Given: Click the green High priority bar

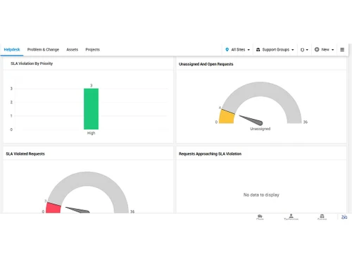Looking at the screenshot, I should coord(91,109).
